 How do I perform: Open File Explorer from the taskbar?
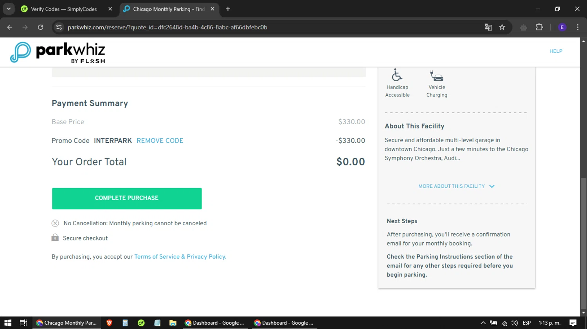(x=173, y=323)
